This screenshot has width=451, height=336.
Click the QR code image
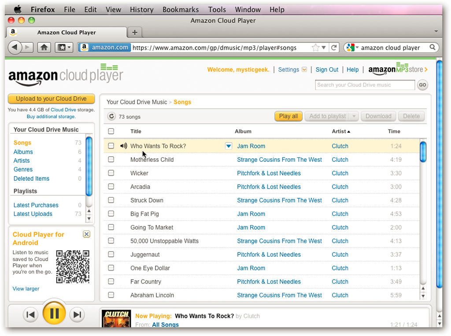(73, 267)
